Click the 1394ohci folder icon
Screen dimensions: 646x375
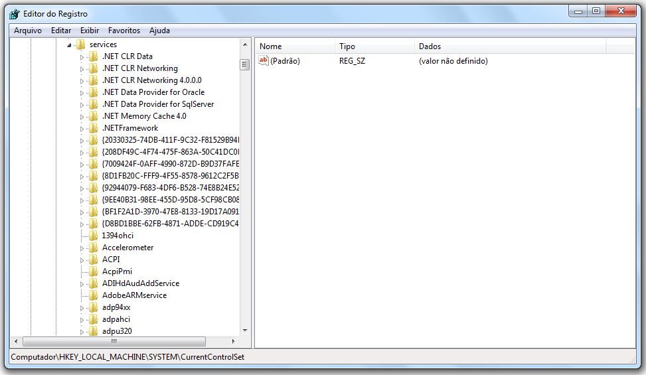coord(93,236)
